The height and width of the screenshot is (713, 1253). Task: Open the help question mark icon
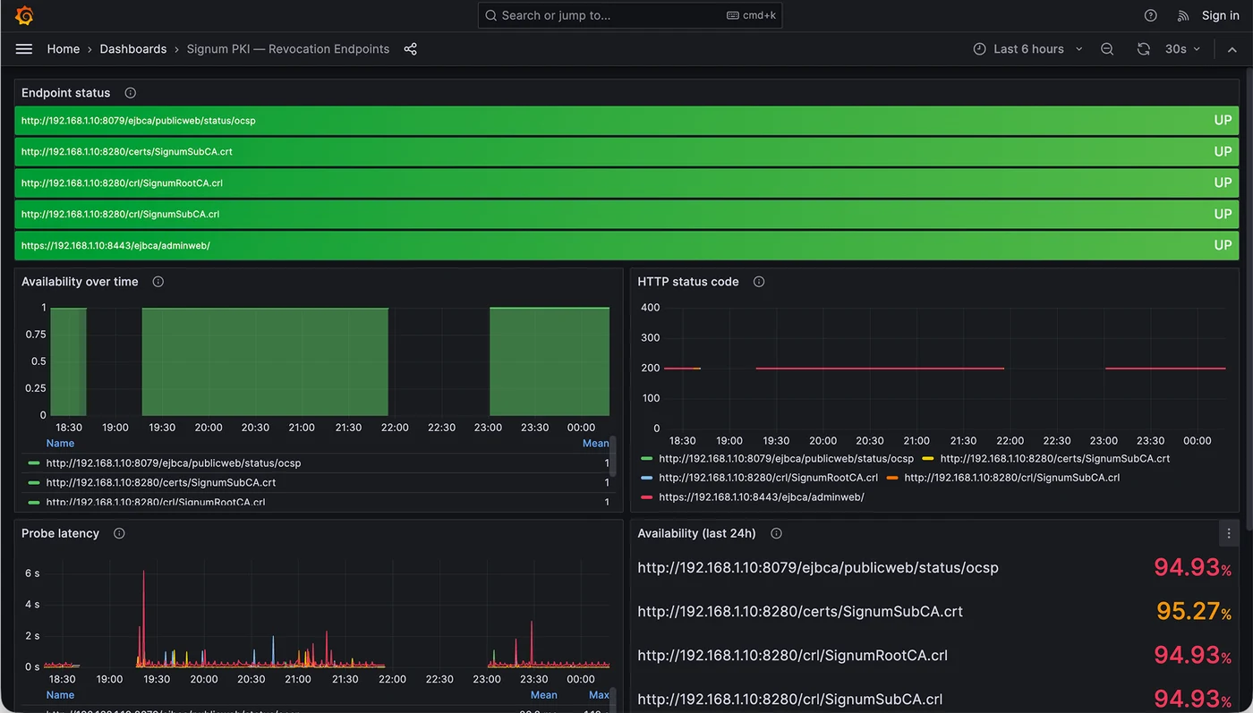coord(1151,15)
